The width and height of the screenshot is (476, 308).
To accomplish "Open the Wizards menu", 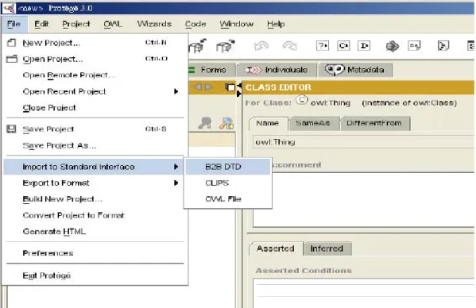I will [154, 24].
